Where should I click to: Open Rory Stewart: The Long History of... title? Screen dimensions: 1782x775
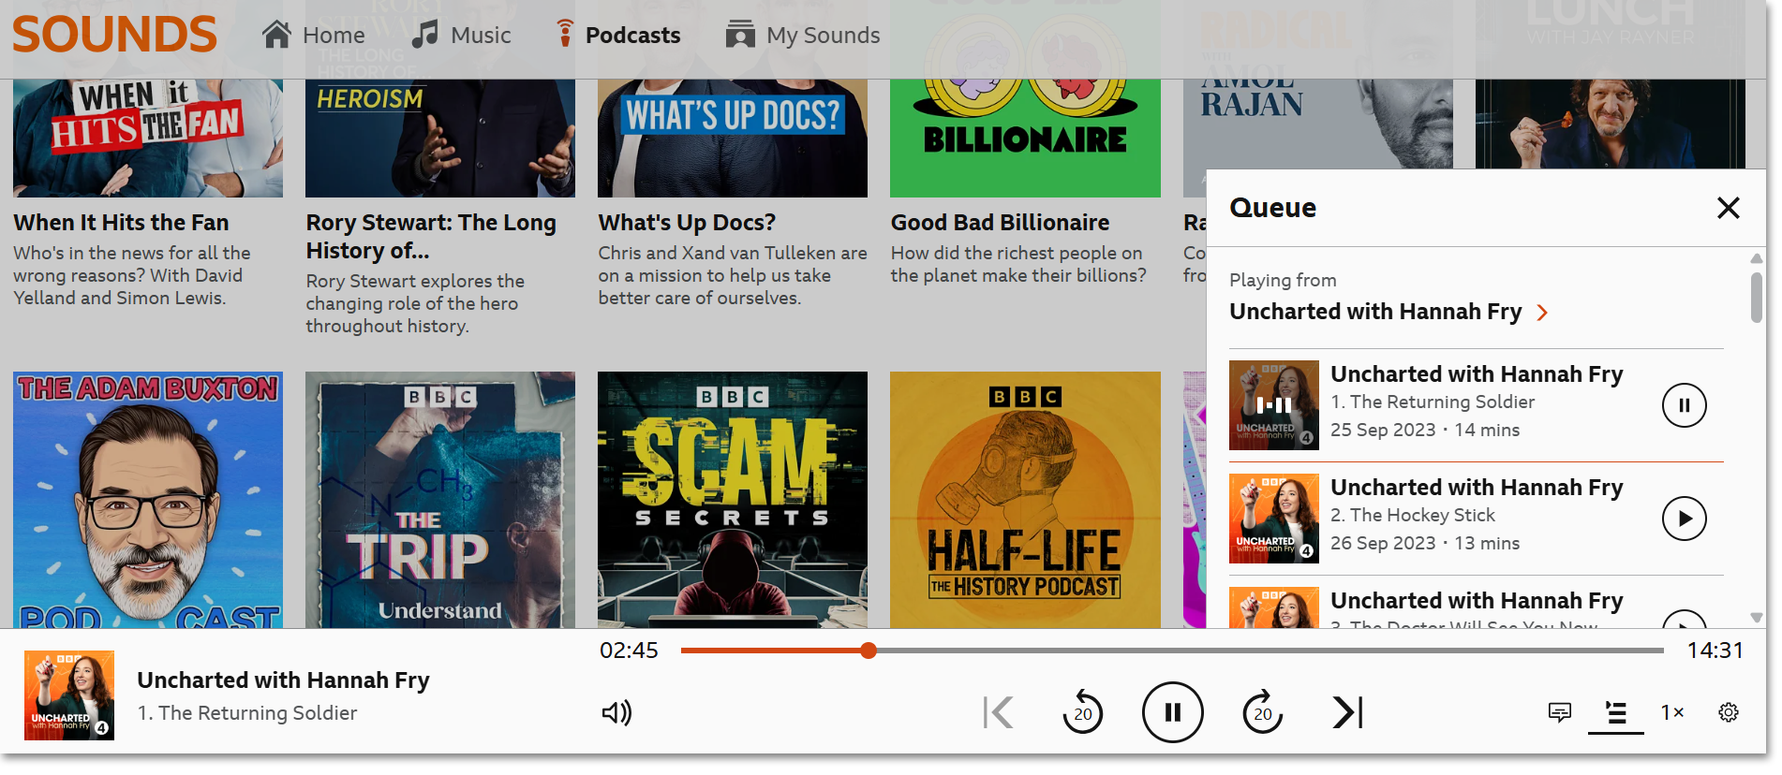click(431, 237)
